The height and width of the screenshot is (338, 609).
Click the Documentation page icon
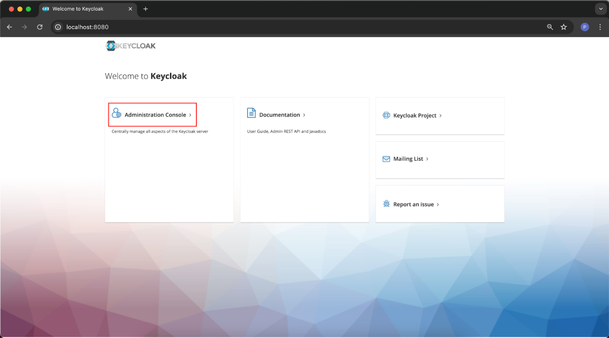[251, 113]
